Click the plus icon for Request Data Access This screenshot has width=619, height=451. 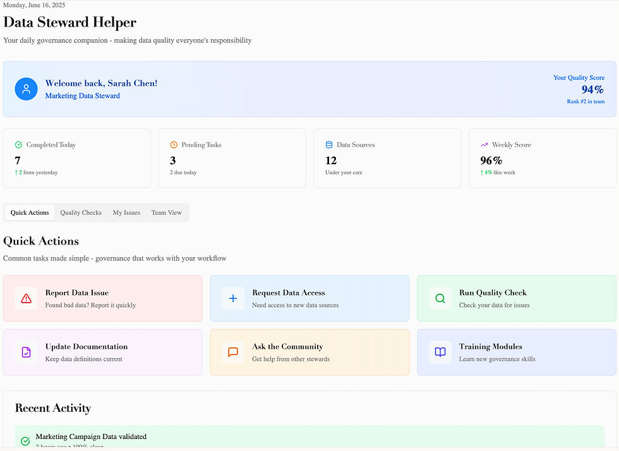(233, 298)
